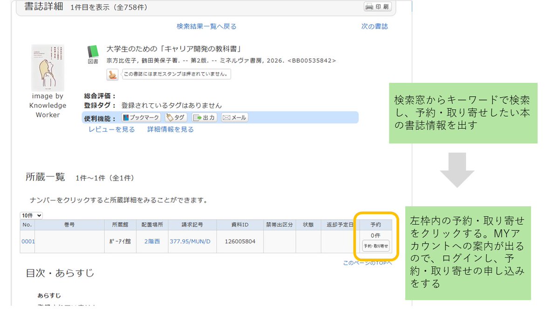Click book title 大学生のための「キャリア開発の教科書」
This screenshot has height=314, width=559.
(174, 49)
